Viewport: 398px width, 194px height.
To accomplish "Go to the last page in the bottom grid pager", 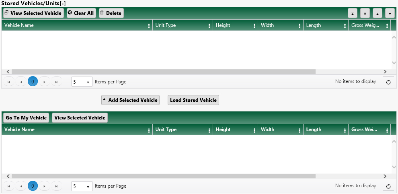I will (57, 186).
